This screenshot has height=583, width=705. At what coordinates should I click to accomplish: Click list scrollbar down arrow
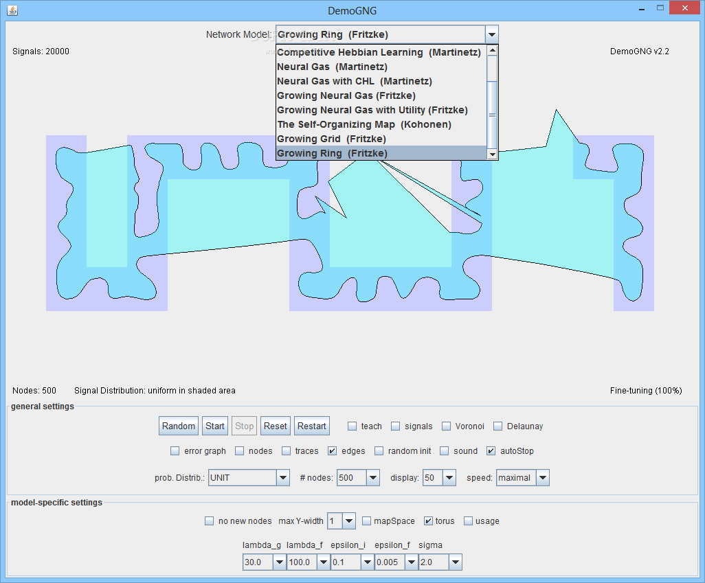point(492,155)
